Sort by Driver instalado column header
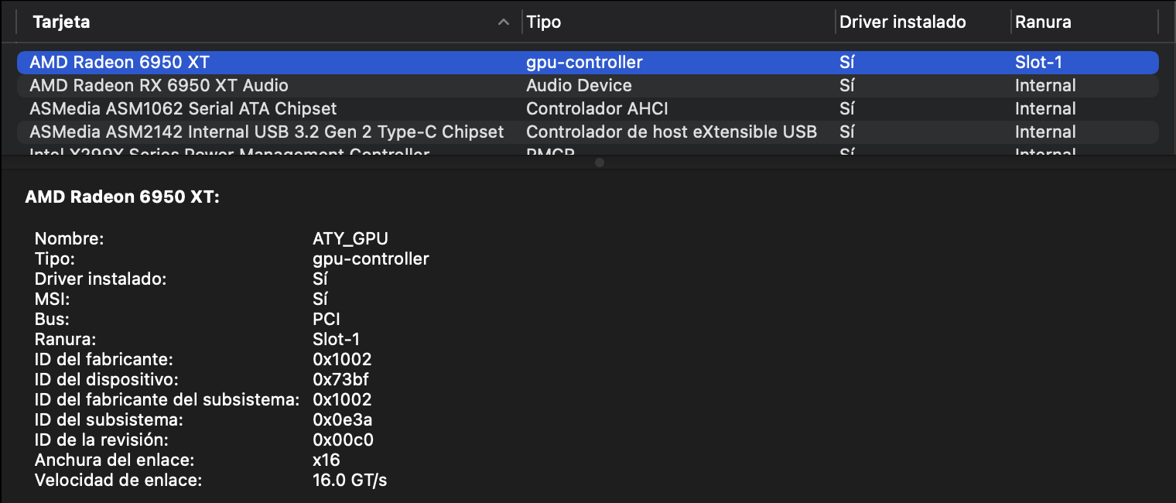 click(924, 22)
